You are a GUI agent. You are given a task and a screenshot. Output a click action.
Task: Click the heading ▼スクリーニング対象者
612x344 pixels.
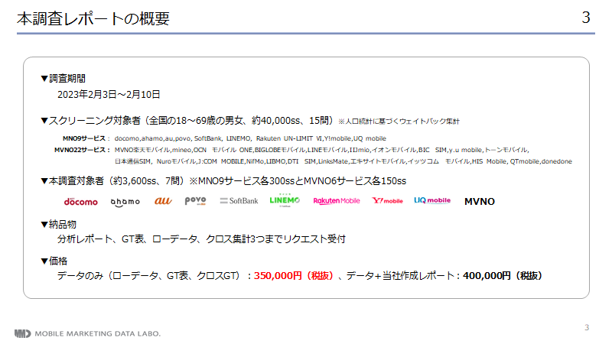click(90, 121)
